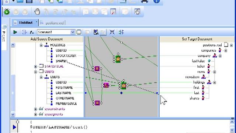Click the source tree scroll up arrow
The image size is (236, 133).
(13, 45)
